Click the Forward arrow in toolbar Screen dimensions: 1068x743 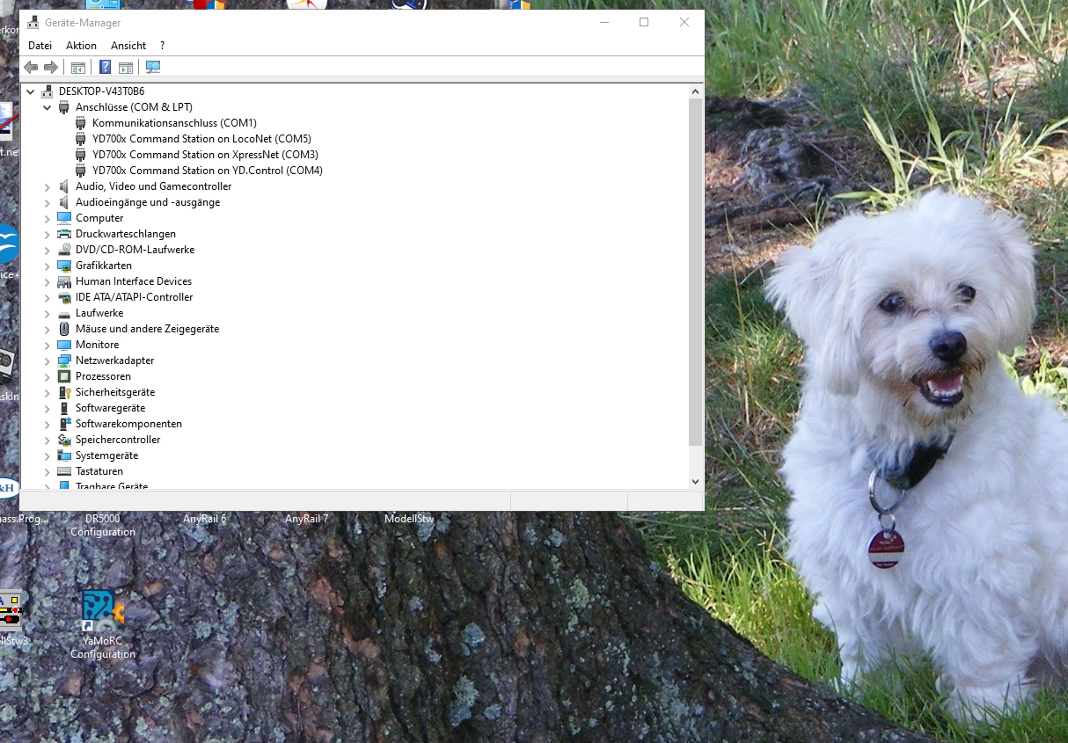(51, 67)
